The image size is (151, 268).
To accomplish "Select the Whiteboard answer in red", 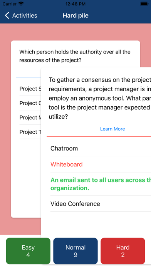I will coord(101,164).
